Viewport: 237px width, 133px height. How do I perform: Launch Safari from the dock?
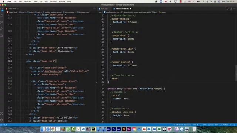48,129
